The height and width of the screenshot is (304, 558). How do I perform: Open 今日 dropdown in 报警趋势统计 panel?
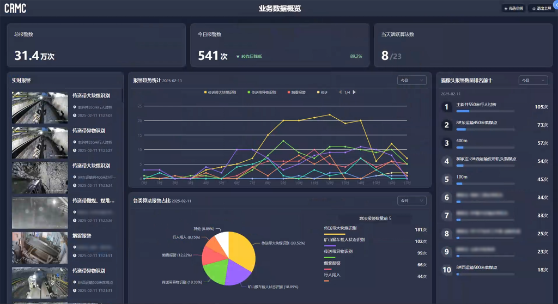pyautogui.click(x=411, y=80)
